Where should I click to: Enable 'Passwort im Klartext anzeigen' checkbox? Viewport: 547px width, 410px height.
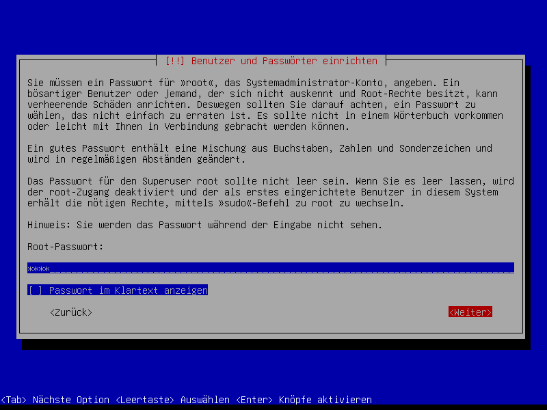point(118,290)
